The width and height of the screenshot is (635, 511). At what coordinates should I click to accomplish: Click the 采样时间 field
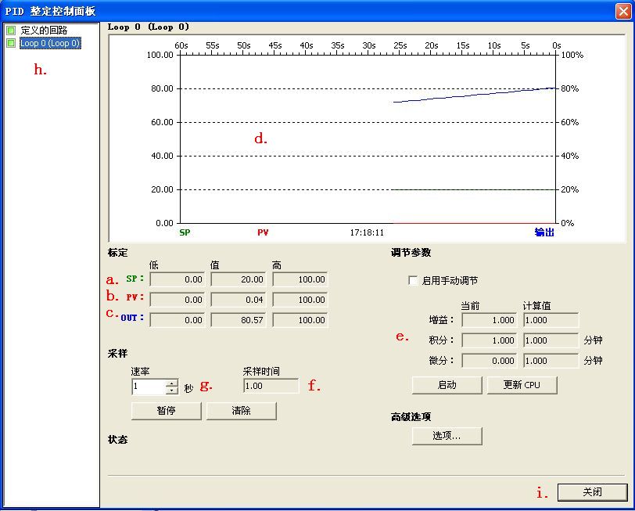click(x=271, y=386)
